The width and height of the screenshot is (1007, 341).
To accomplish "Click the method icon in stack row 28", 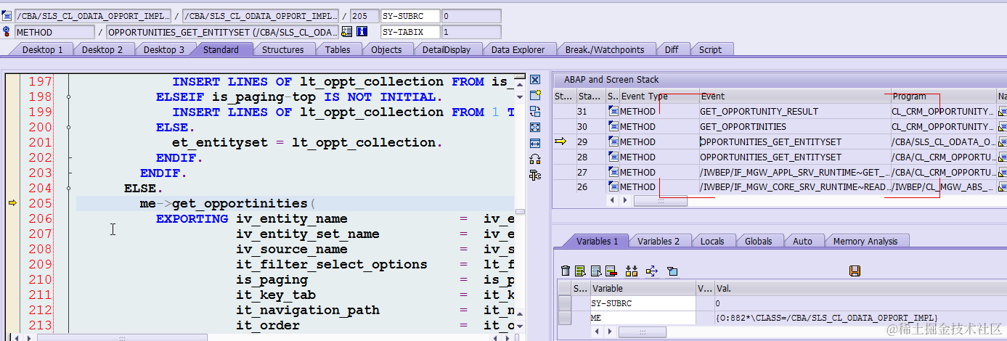I will [613, 157].
